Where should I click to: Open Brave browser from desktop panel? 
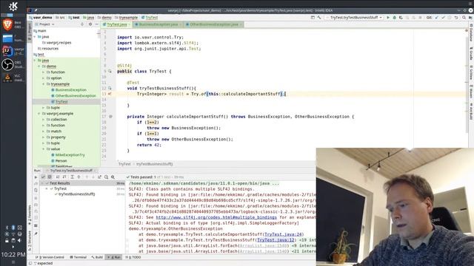(7, 24)
